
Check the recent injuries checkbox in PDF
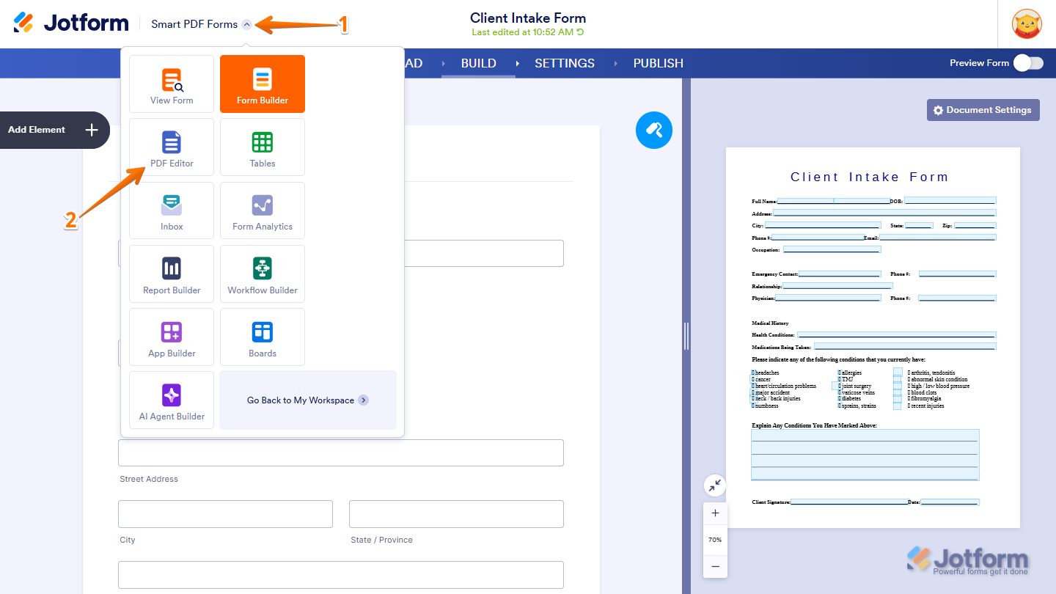click(898, 406)
